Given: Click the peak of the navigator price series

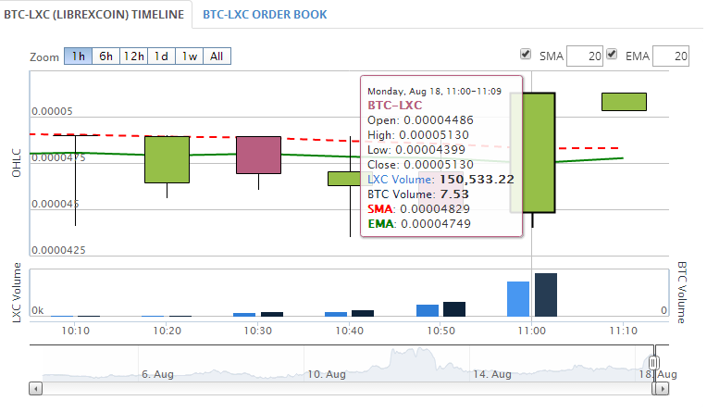Looking at the screenshot, I should [x=419, y=350].
